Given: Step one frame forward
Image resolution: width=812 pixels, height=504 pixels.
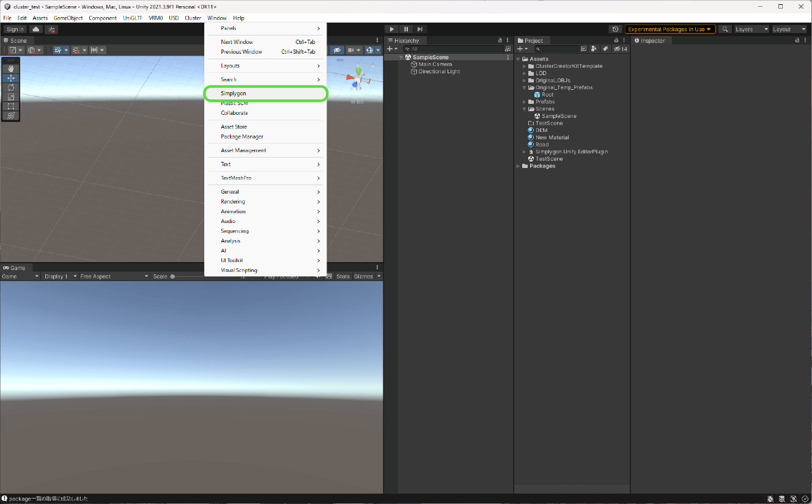Looking at the screenshot, I should [x=419, y=29].
